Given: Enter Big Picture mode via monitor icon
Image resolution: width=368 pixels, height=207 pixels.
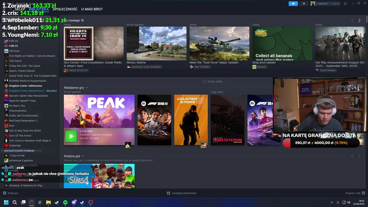Looking at the screenshot, I should click(x=345, y=3).
